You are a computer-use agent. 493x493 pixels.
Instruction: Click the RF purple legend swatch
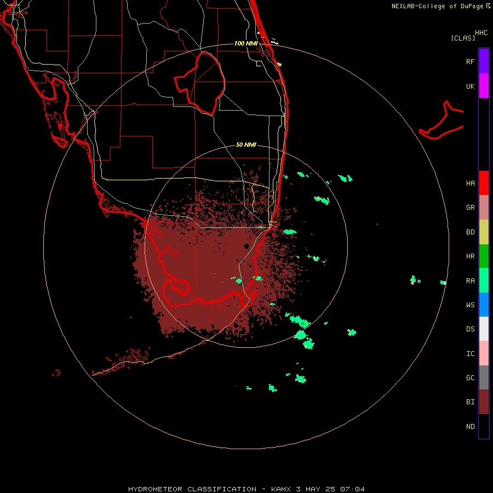click(x=484, y=61)
